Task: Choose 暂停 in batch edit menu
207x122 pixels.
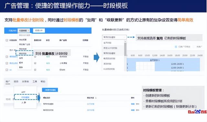Action: (x=21, y=63)
